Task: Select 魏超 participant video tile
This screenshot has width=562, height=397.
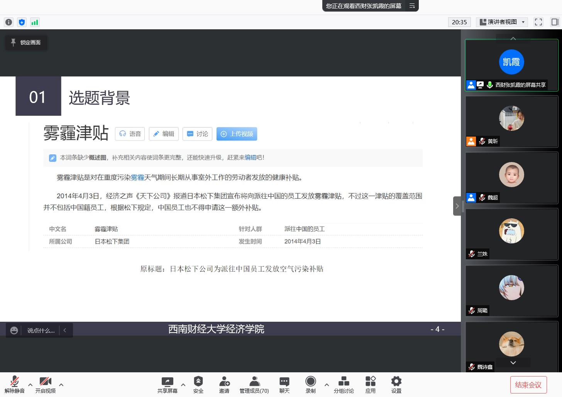Action: [x=512, y=178]
